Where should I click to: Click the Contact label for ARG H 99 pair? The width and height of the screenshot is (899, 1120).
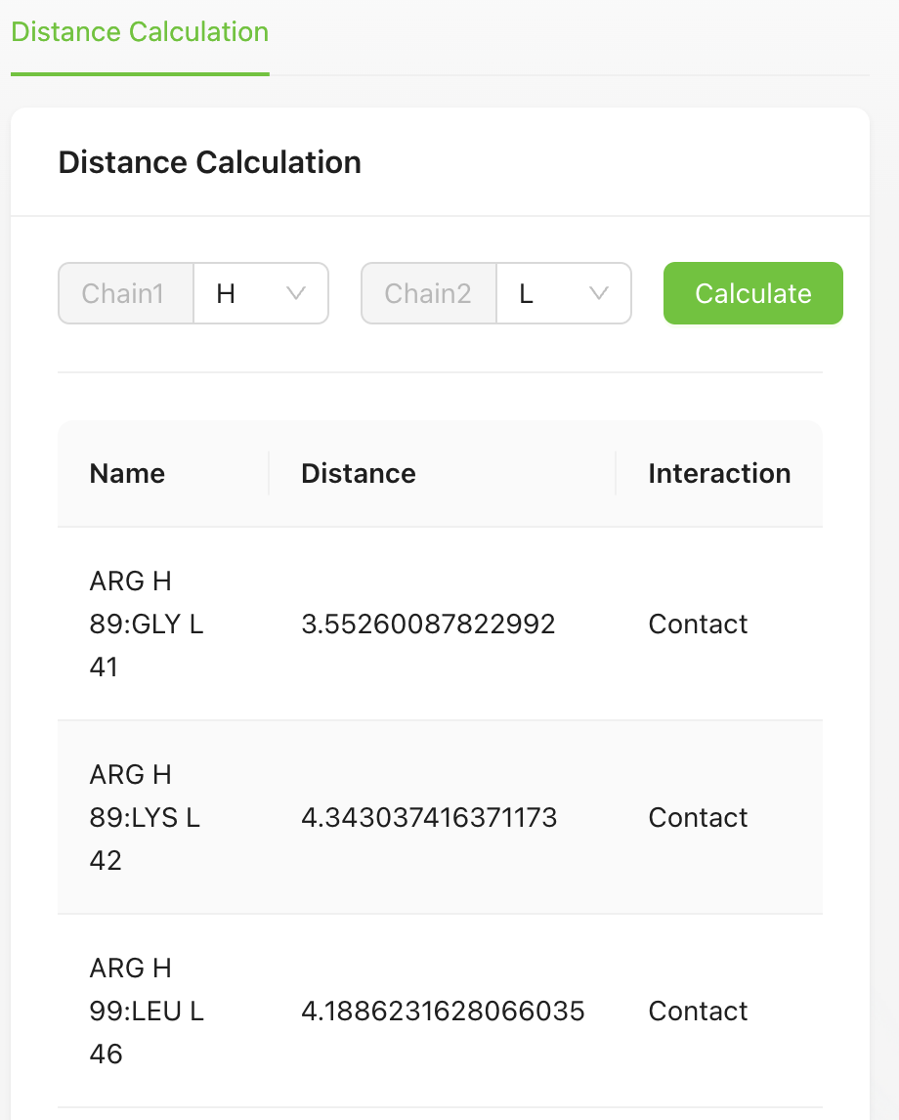coord(697,1011)
